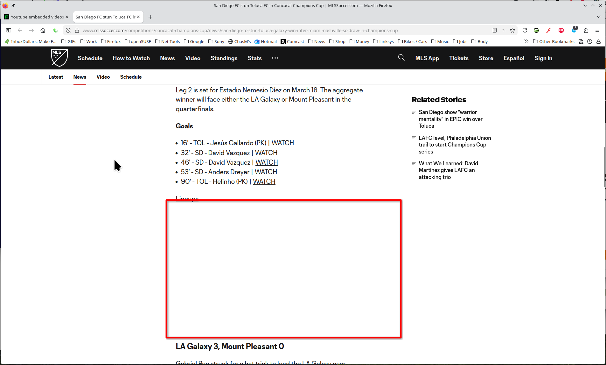Screen dimensions: 606x365
Task: Expand more navigation options ellipsis
Action: pos(275,58)
